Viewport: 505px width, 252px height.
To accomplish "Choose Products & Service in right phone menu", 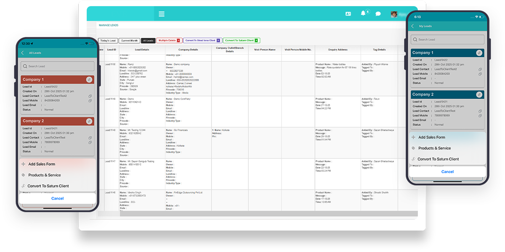I will click(434, 148).
